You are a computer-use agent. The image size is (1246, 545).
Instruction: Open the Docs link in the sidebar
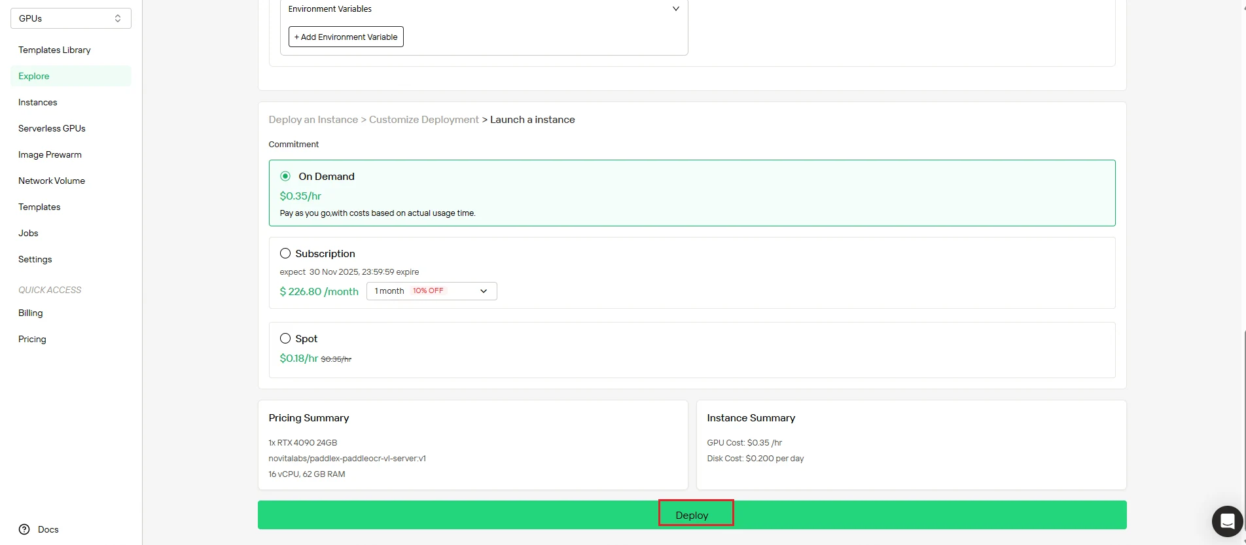(48, 529)
